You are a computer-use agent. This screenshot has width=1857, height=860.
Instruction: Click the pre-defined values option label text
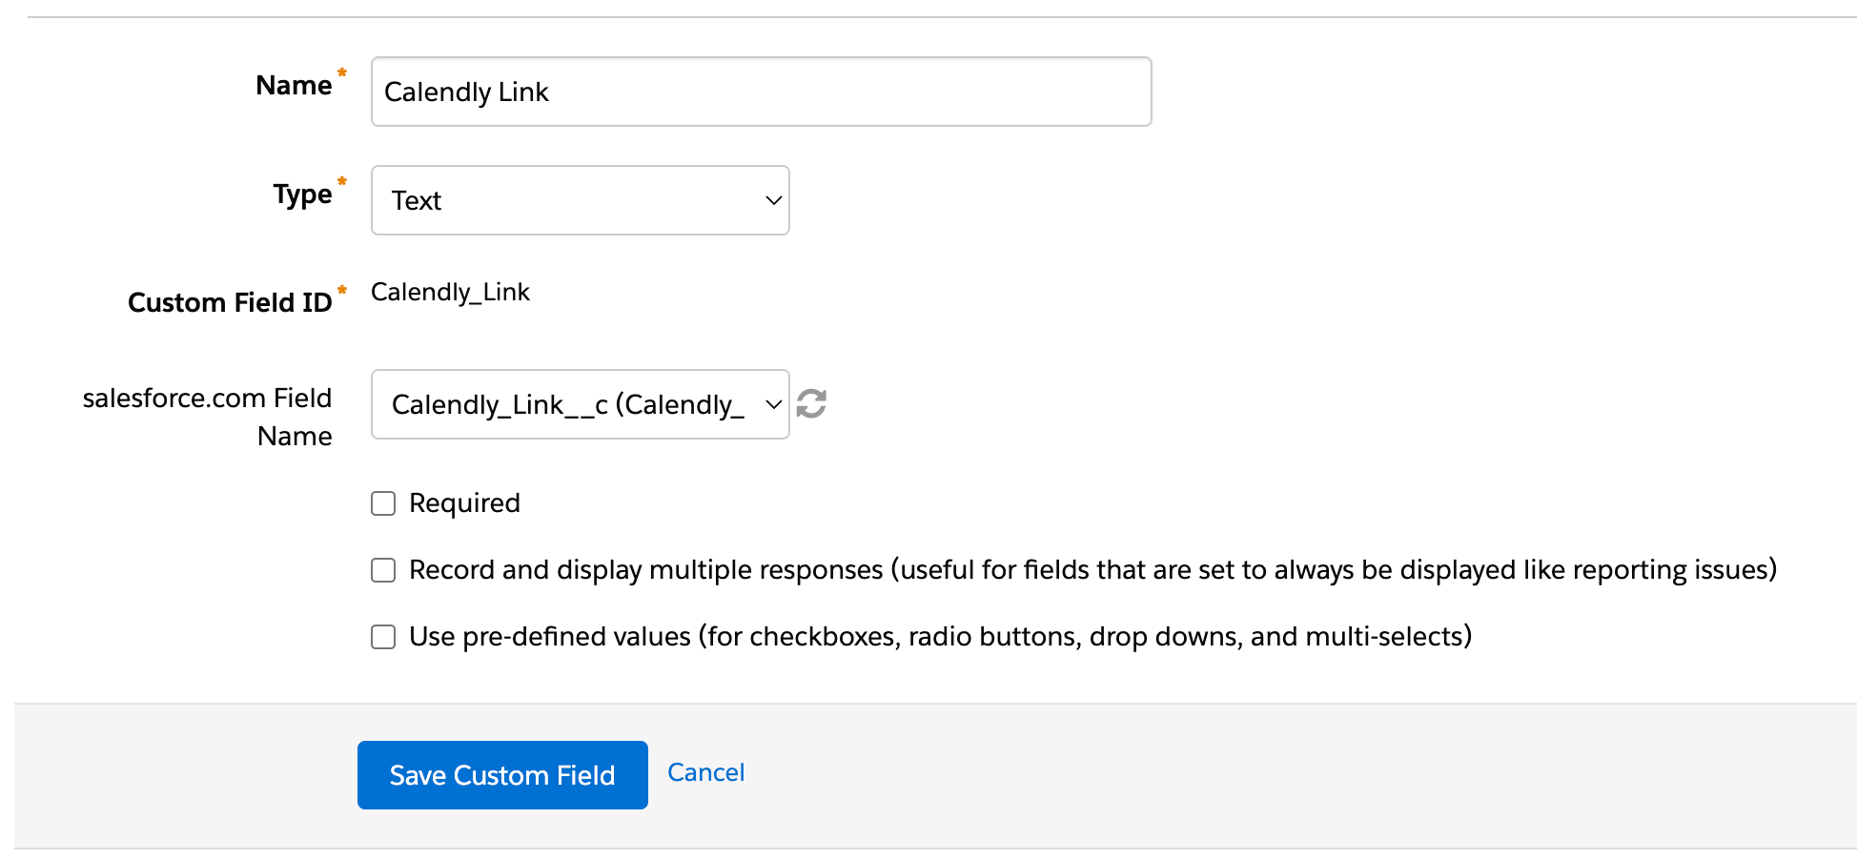940,637
